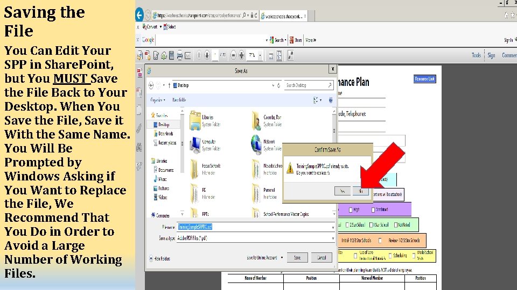
Task: Click No in Confirm Save As
Action: [361, 191]
